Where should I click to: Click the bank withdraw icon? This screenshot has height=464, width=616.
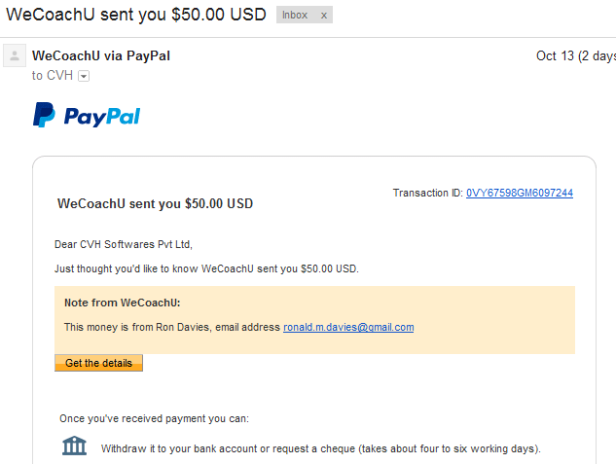pos(74,446)
